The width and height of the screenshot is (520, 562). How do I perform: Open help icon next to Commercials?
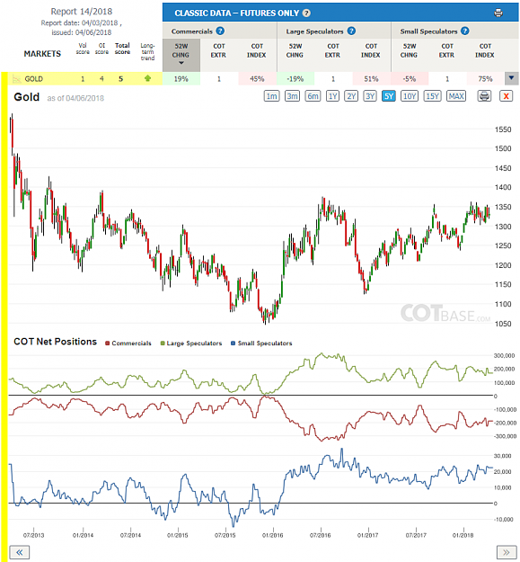tap(220, 31)
